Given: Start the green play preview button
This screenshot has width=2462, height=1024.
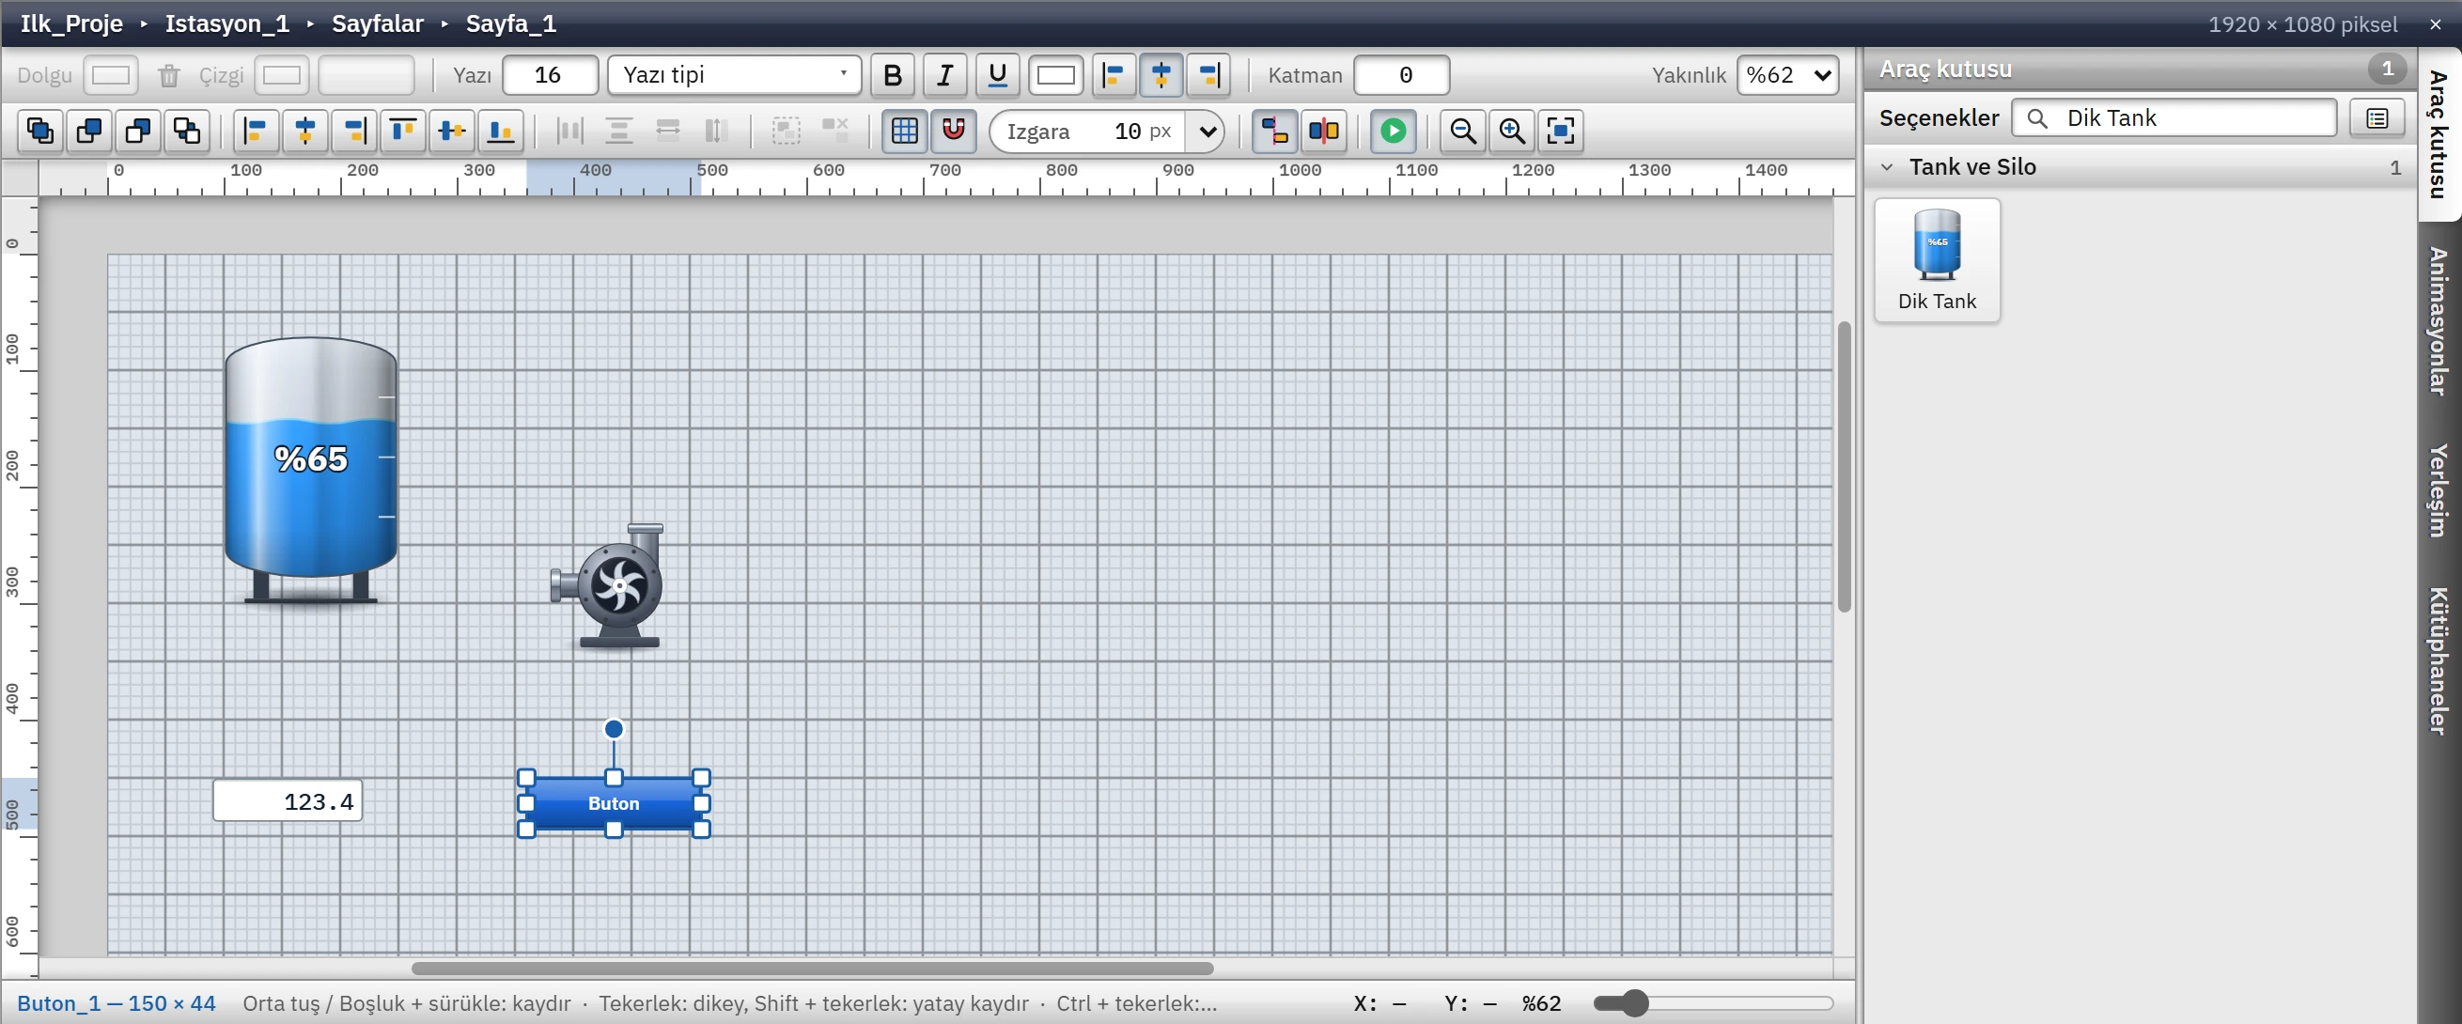Looking at the screenshot, I should [1393, 131].
